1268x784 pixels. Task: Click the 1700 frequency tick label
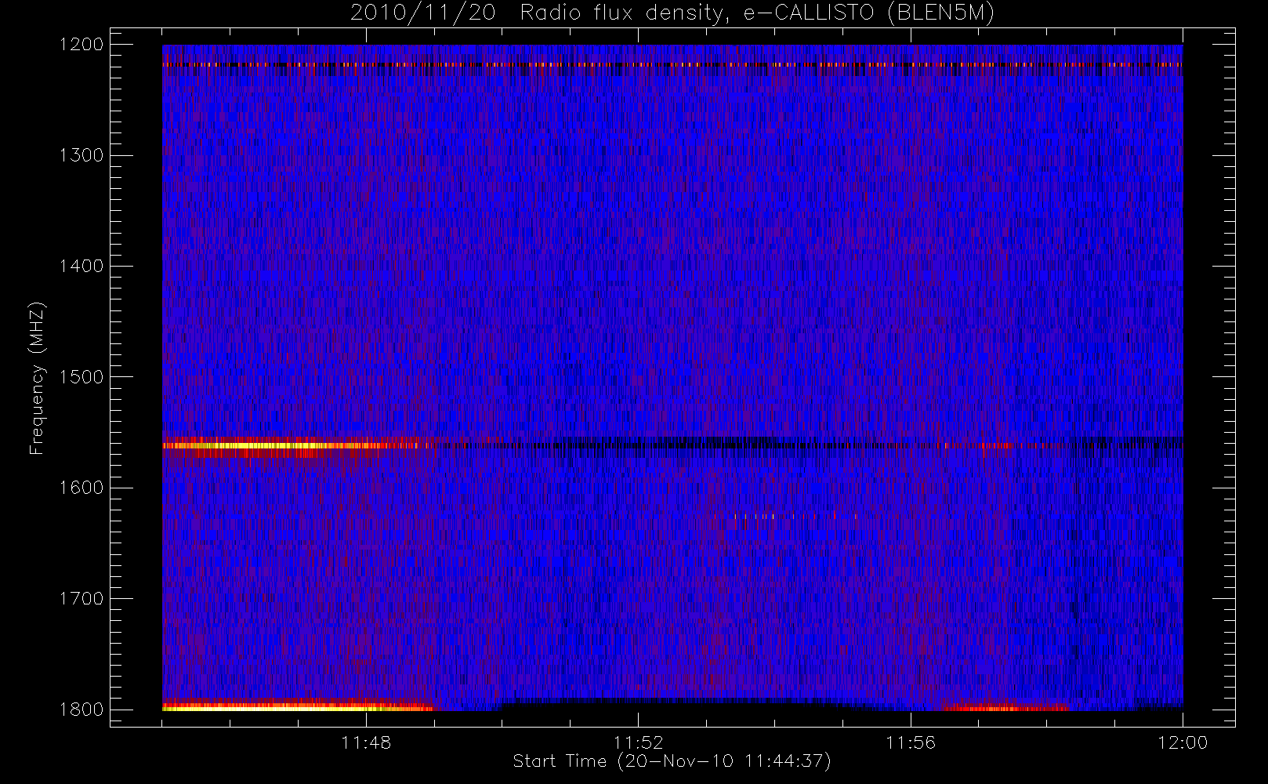pos(82,599)
